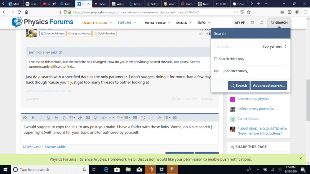This screenshot has width=310, height=174.
Task: Open the Everywhere search scope dropdown
Action: [x=274, y=47]
